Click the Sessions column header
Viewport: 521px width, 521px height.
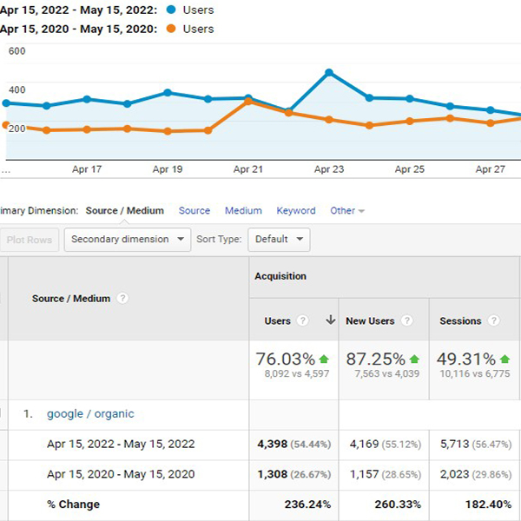click(x=460, y=320)
